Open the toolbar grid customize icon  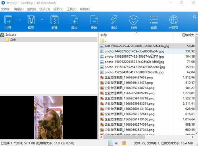click(194, 16)
